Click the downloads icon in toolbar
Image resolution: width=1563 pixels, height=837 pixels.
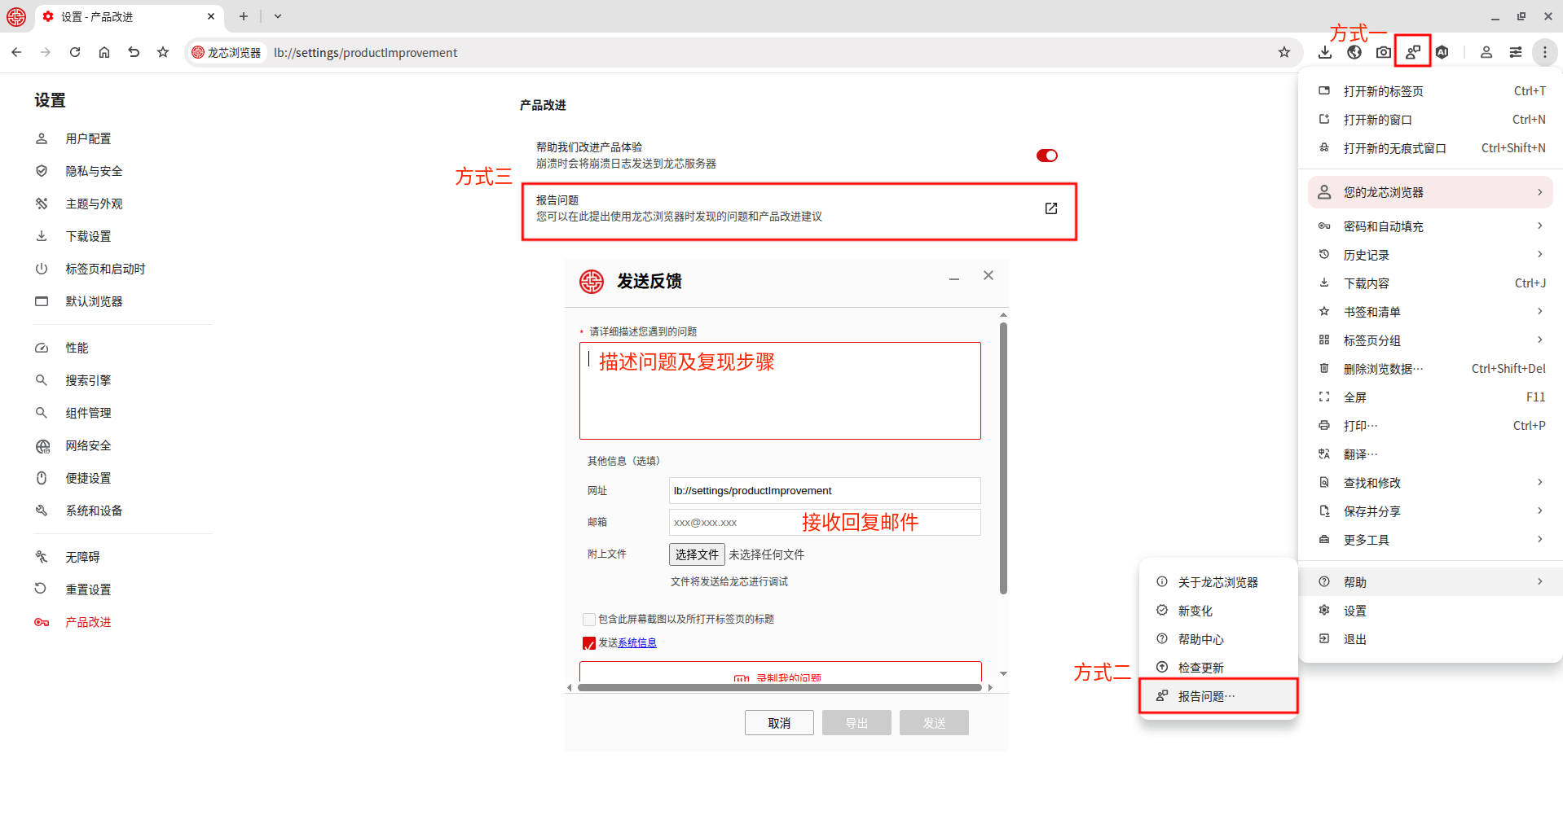tap(1325, 53)
